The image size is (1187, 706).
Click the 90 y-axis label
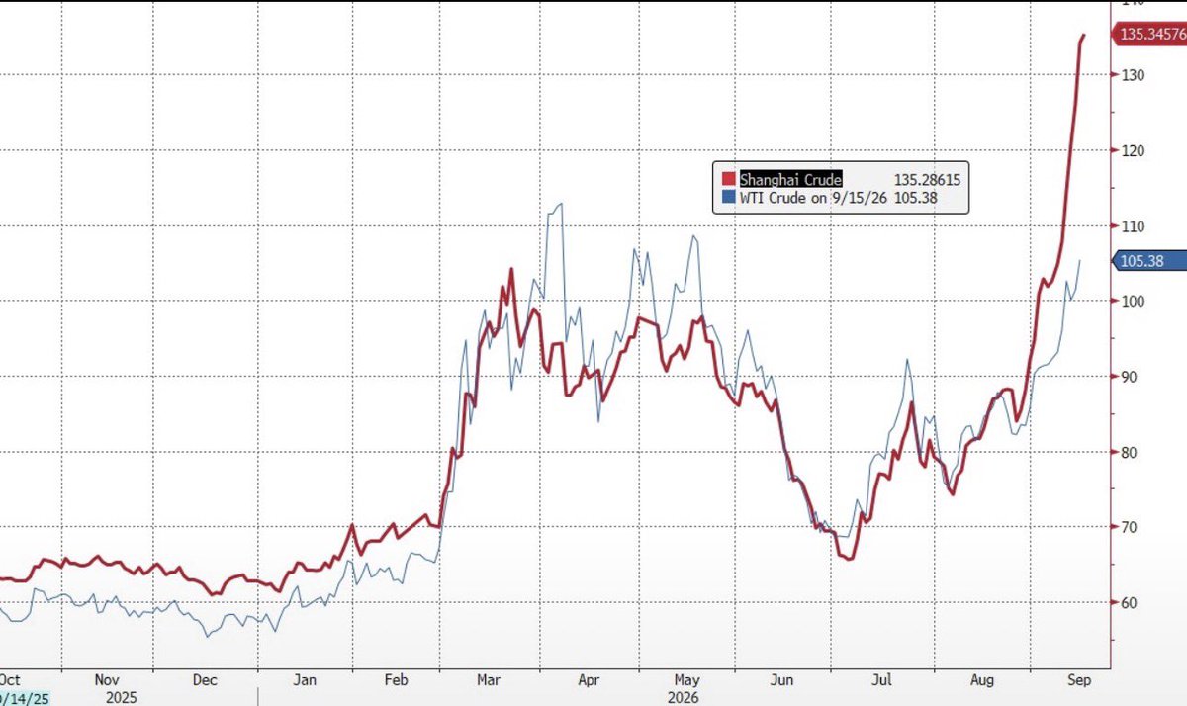[x=1129, y=377]
